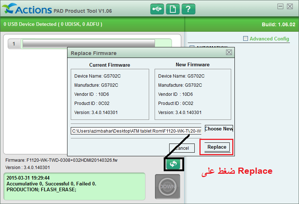Click Current Firmware 'Vendor ID : 10D6' text
299x204 pixels.
pyautogui.click(x=92, y=94)
